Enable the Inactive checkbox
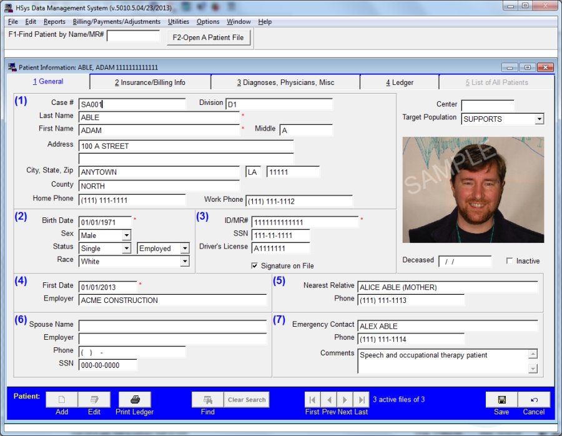Image resolution: width=562 pixels, height=436 pixels. (x=510, y=261)
